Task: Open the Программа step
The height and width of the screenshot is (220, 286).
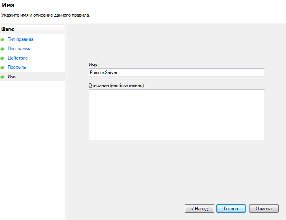Action: click(x=19, y=49)
